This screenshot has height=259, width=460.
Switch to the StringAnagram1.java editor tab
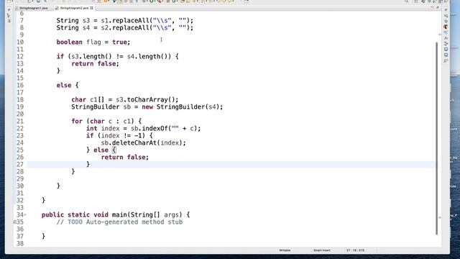coord(32,8)
